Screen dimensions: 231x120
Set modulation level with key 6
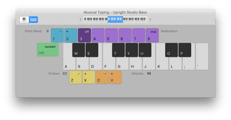click(125, 35)
